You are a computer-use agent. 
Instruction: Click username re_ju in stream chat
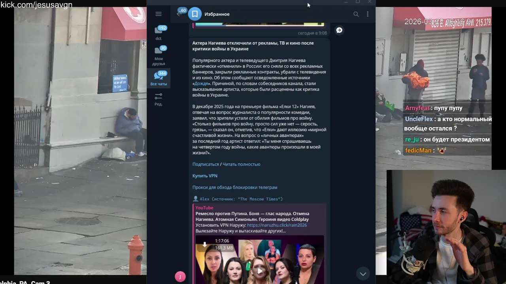point(412,140)
